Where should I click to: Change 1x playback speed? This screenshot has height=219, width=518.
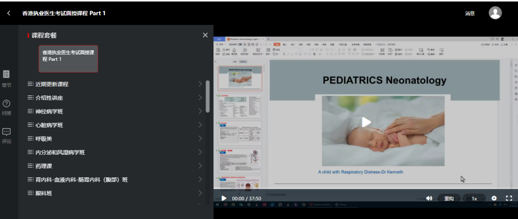[474, 198]
